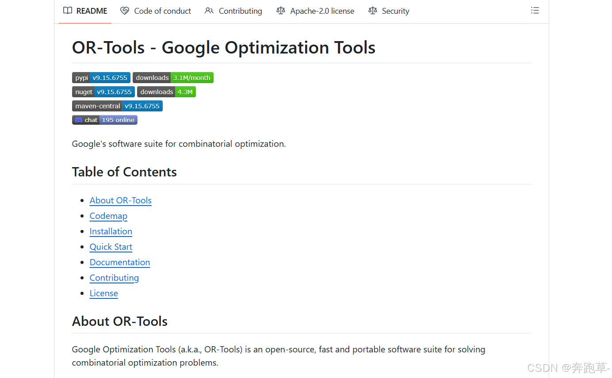
Task: Follow the Codemap contents link
Action: point(108,216)
